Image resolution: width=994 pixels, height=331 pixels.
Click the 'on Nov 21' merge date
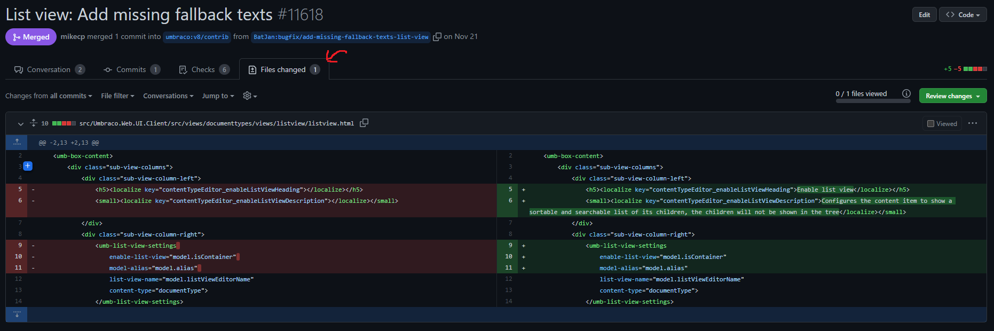pyautogui.click(x=461, y=36)
